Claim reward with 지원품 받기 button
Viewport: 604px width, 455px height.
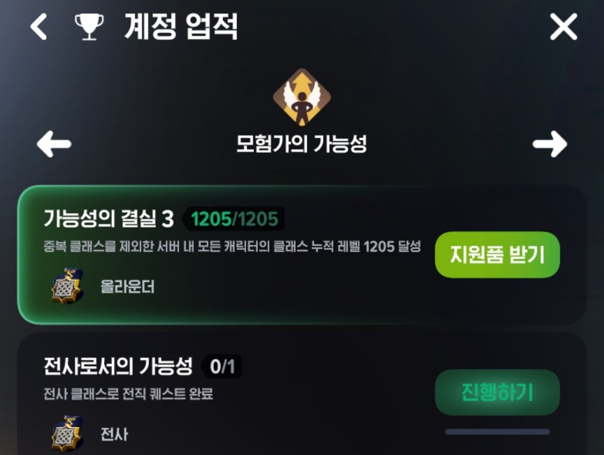pos(497,255)
